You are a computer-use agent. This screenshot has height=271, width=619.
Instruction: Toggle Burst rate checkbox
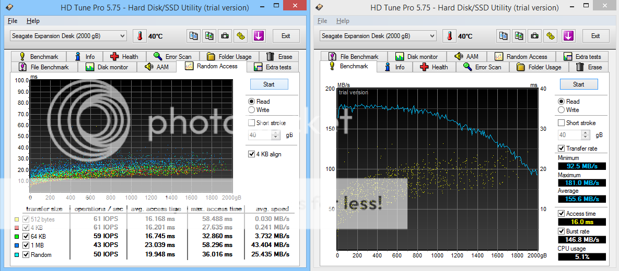(x=562, y=231)
